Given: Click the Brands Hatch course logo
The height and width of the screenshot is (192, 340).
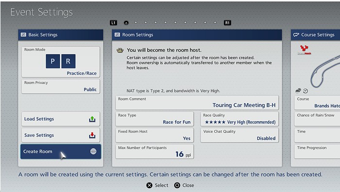Looking at the screenshot, I should tap(304, 50).
